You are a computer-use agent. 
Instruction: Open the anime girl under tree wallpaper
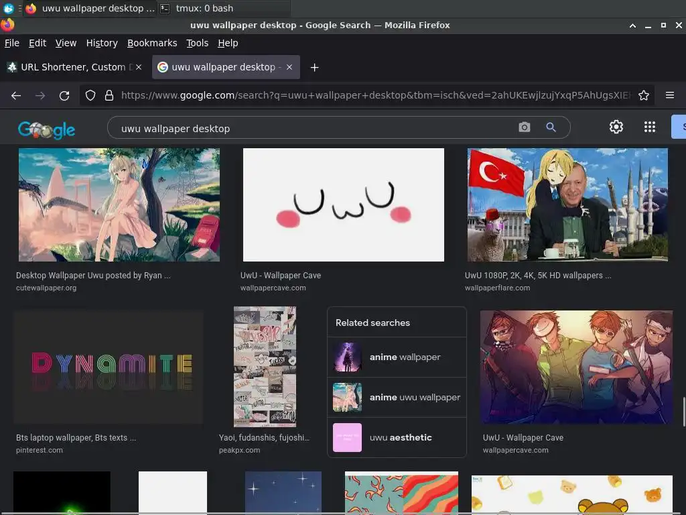click(x=119, y=205)
